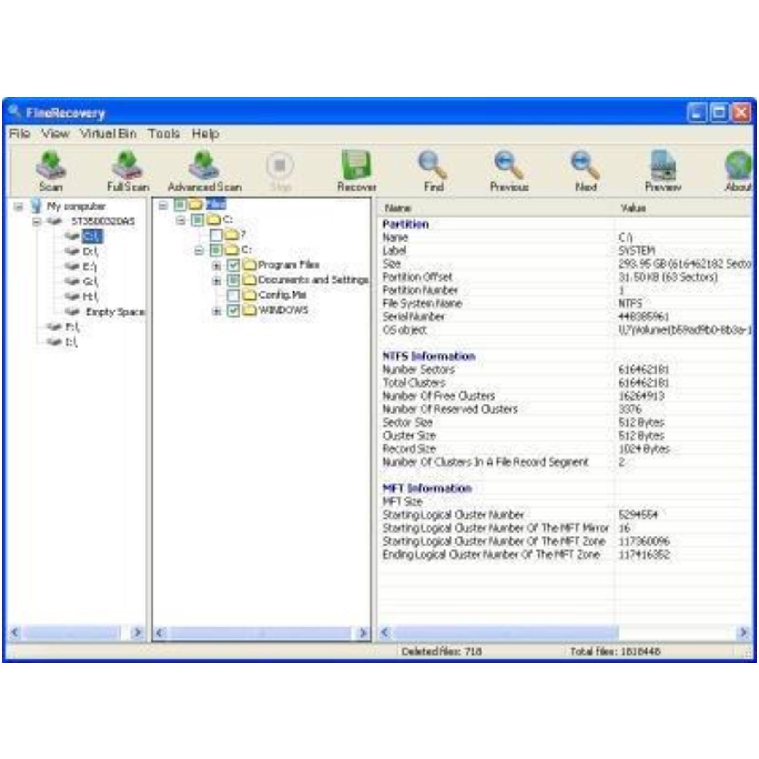Open the Virtual Bin menu
The width and height of the screenshot is (759, 759).
tap(108, 134)
